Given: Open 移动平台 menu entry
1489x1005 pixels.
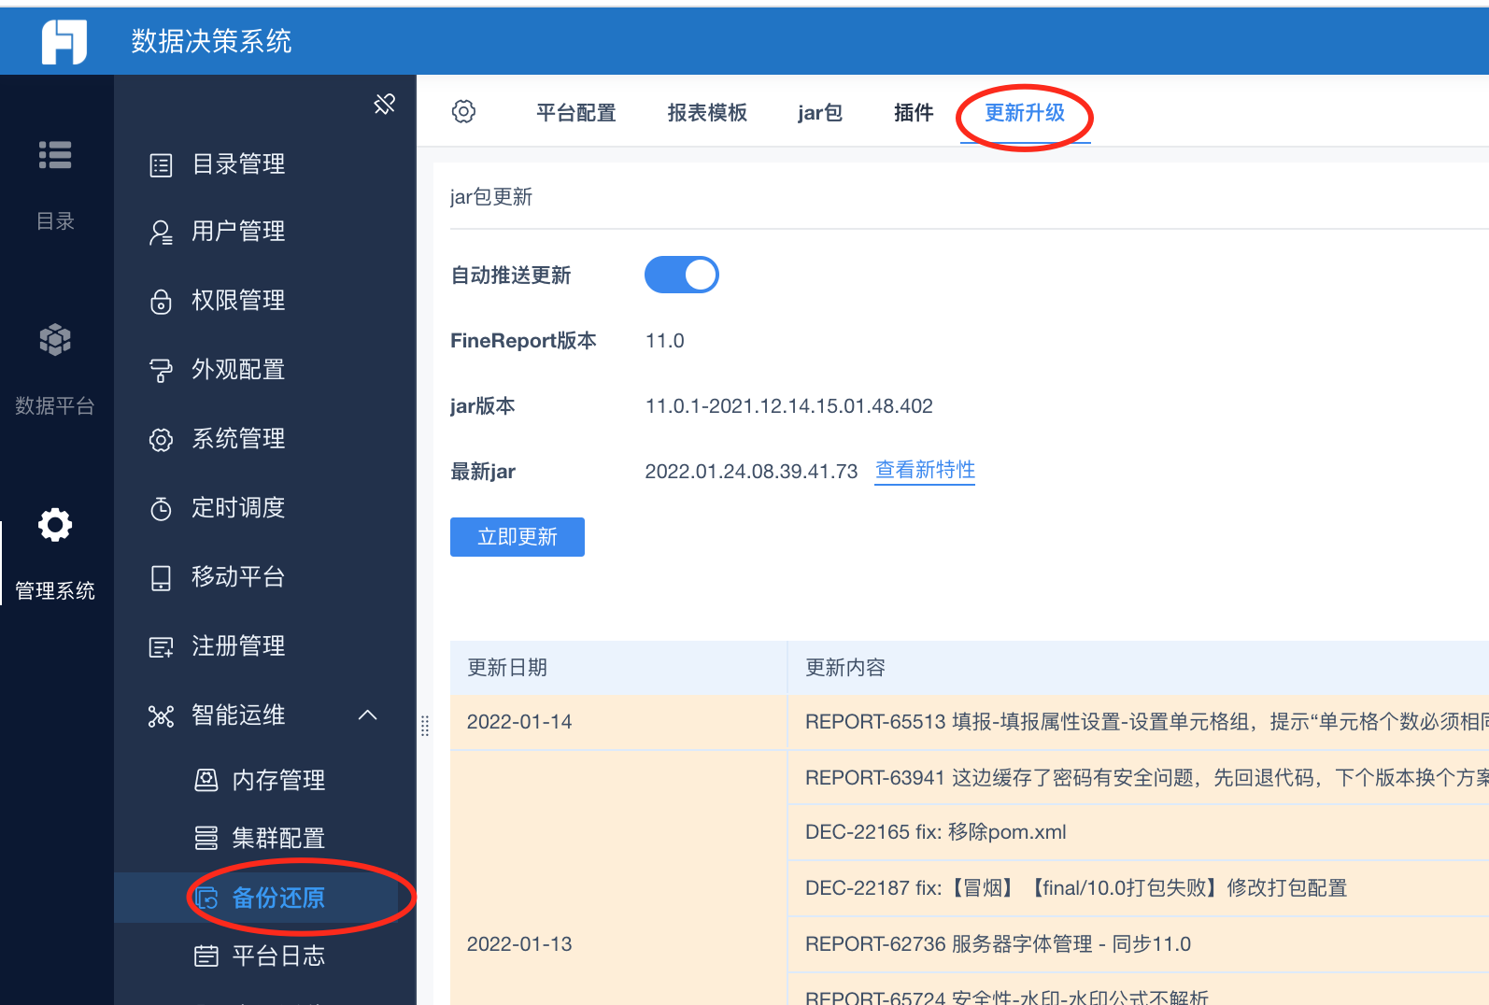Looking at the screenshot, I should (238, 577).
